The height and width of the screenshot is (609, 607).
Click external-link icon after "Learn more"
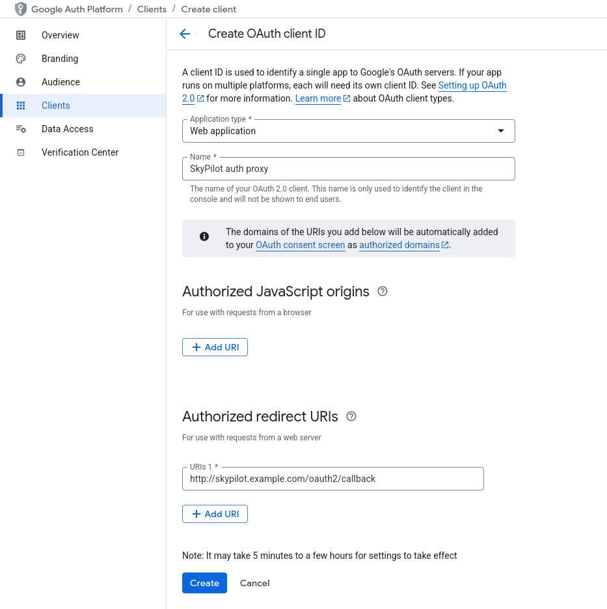click(x=347, y=98)
